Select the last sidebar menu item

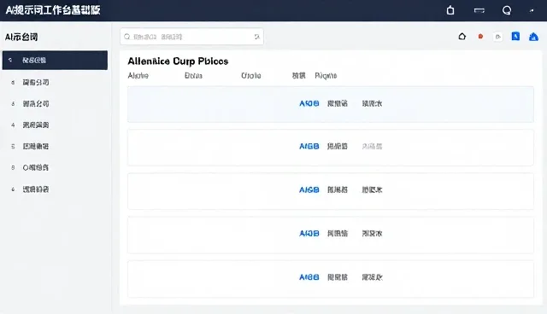coord(55,189)
